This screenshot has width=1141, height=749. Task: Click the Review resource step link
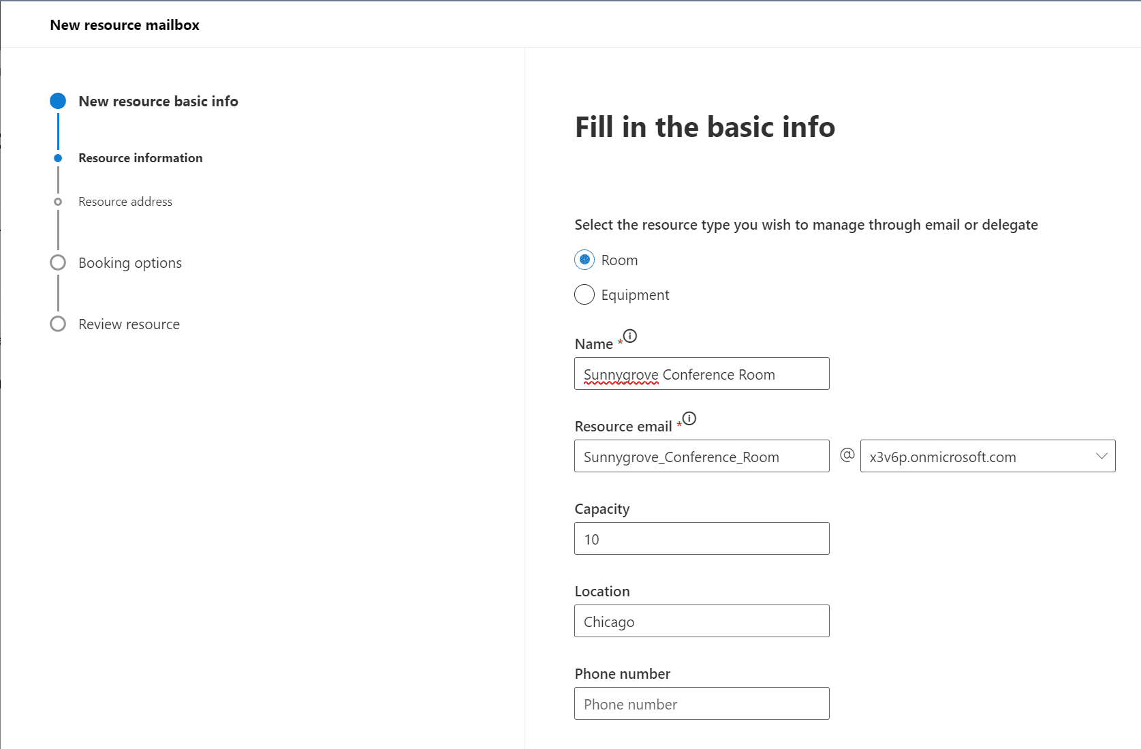129,324
